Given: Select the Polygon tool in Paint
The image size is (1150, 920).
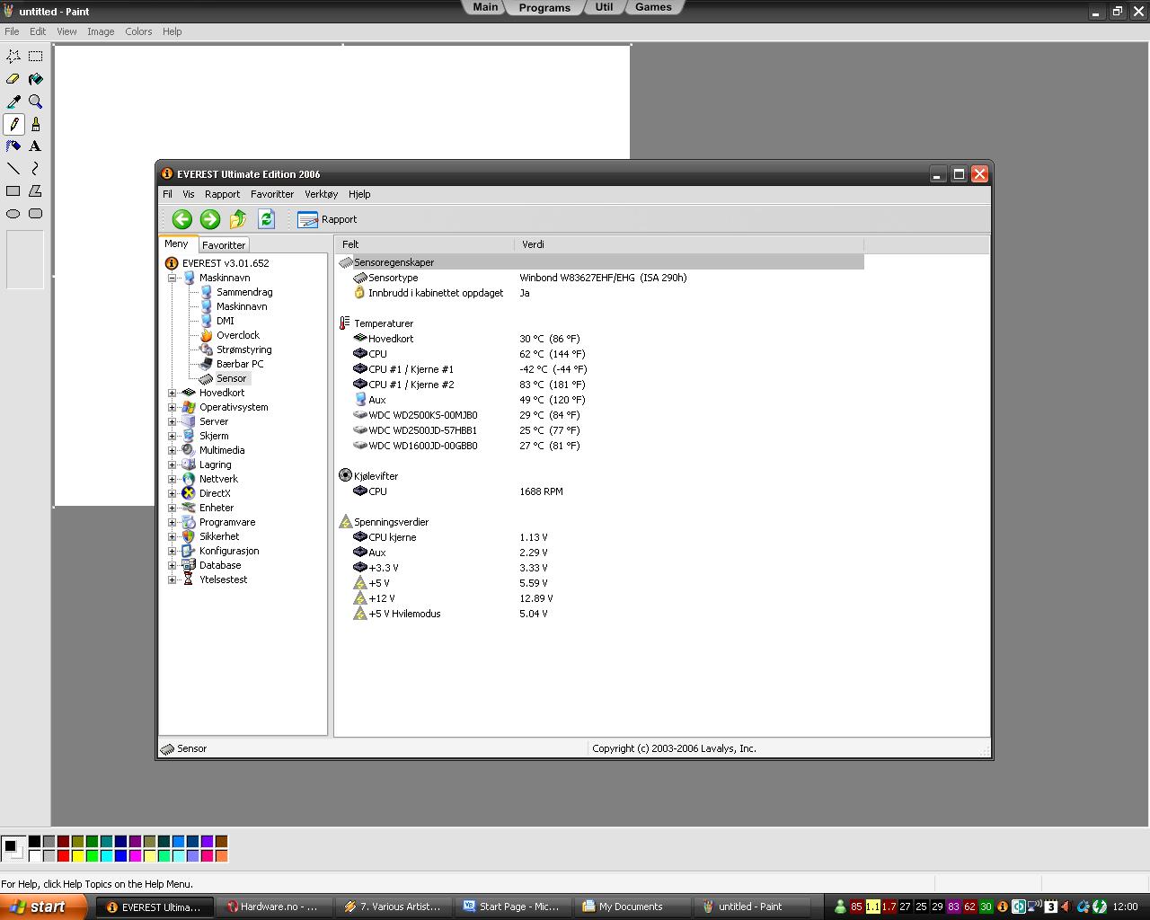Looking at the screenshot, I should coord(36,191).
